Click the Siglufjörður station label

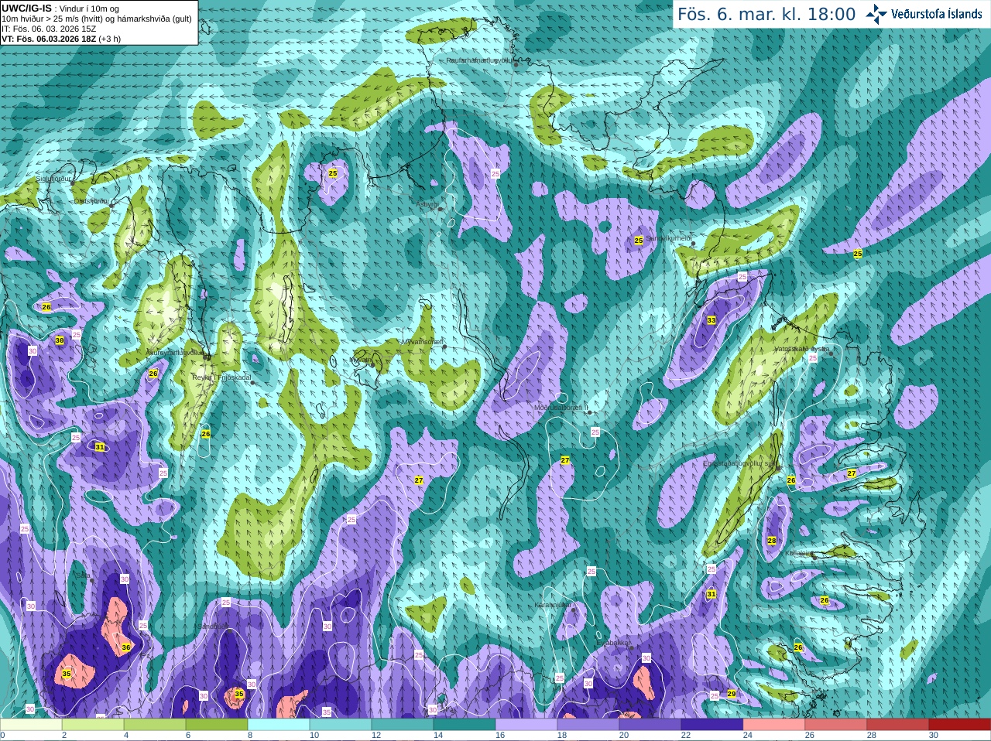click(x=53, y=179)
